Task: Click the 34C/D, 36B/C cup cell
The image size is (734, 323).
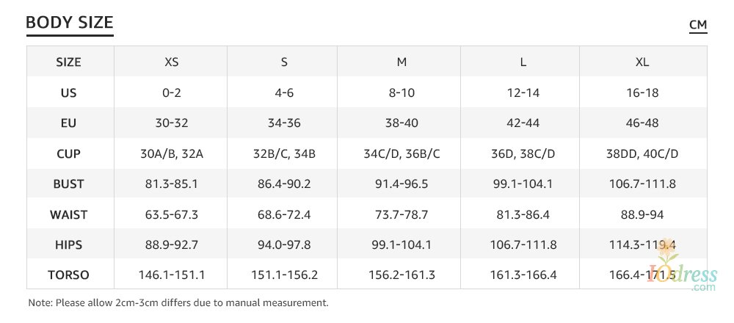Action: 401,154
